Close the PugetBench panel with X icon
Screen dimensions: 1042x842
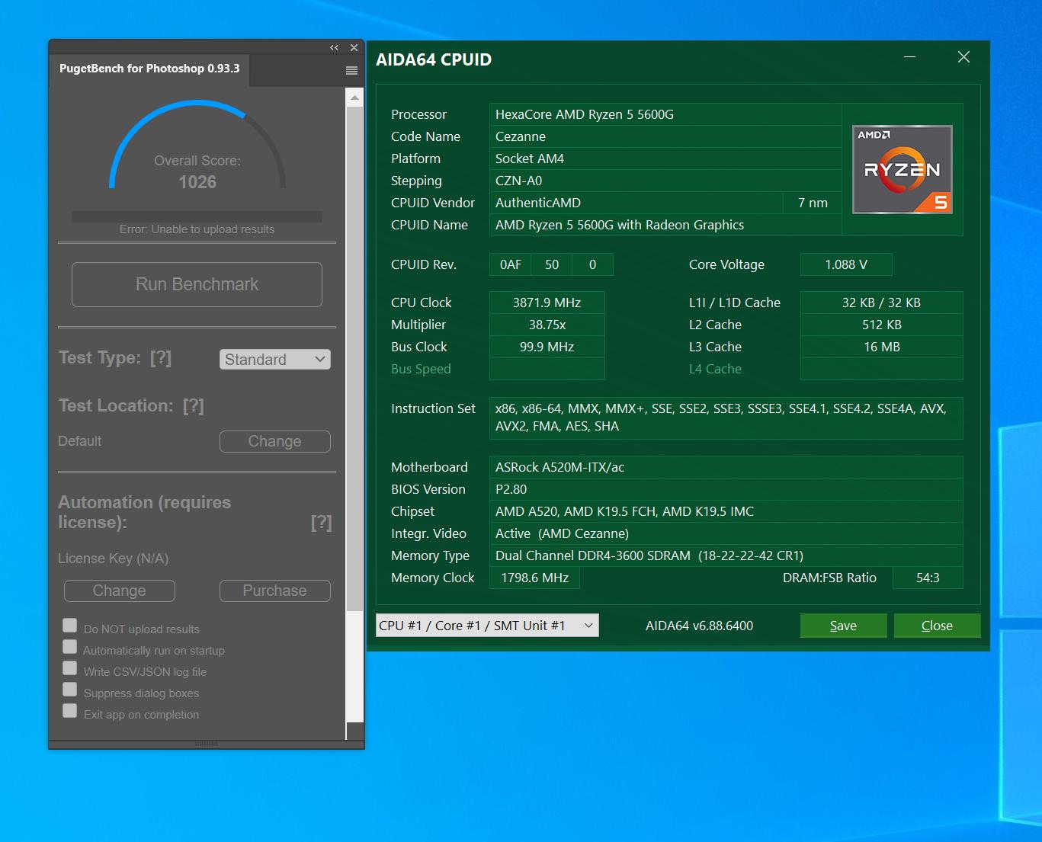pyautogui.click(x=354, y=48)
